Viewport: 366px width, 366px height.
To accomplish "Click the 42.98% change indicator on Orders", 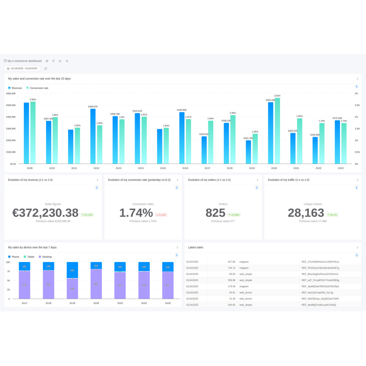I will pos(233,214).
